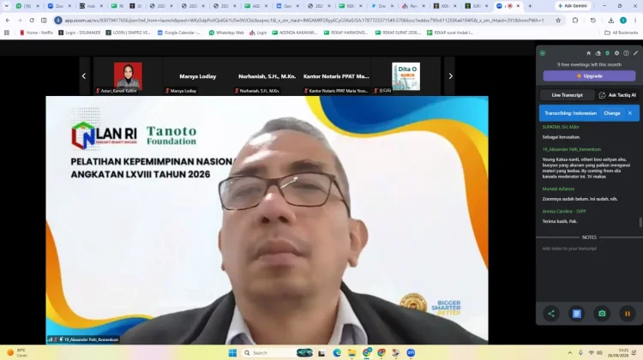Click the Annisa Carolina - DJPP speaker name
Viewport: 643px width, 360px height.
click(564, 212)
